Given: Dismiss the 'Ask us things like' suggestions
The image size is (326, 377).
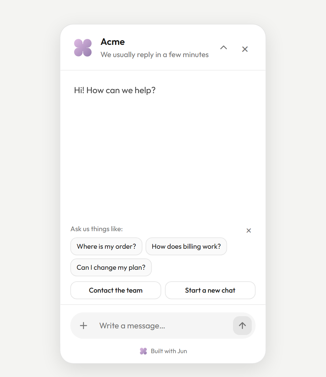Looking at the screenshot, I should 249,231.
